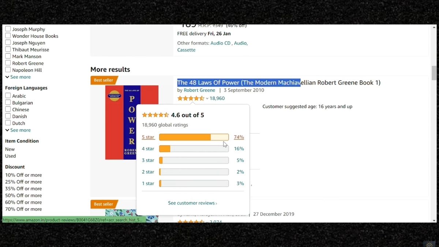Click the "5 star" rating link
This screenshot has height=247, width=439.
coord(148,137)
